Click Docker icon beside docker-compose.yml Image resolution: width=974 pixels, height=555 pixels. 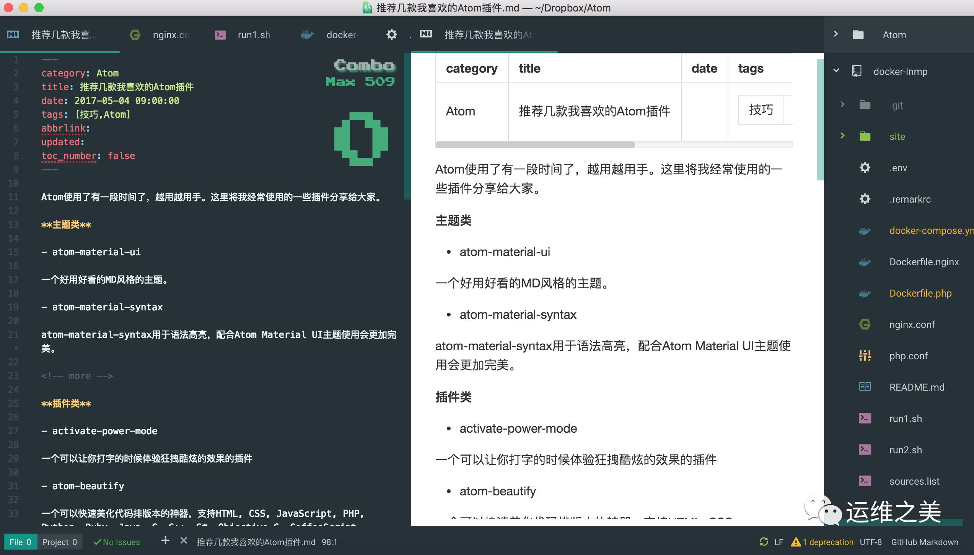coord(865,230)
